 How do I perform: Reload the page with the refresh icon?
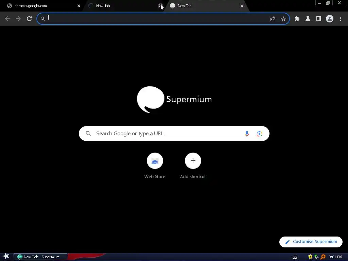click(x=29, y=19)
